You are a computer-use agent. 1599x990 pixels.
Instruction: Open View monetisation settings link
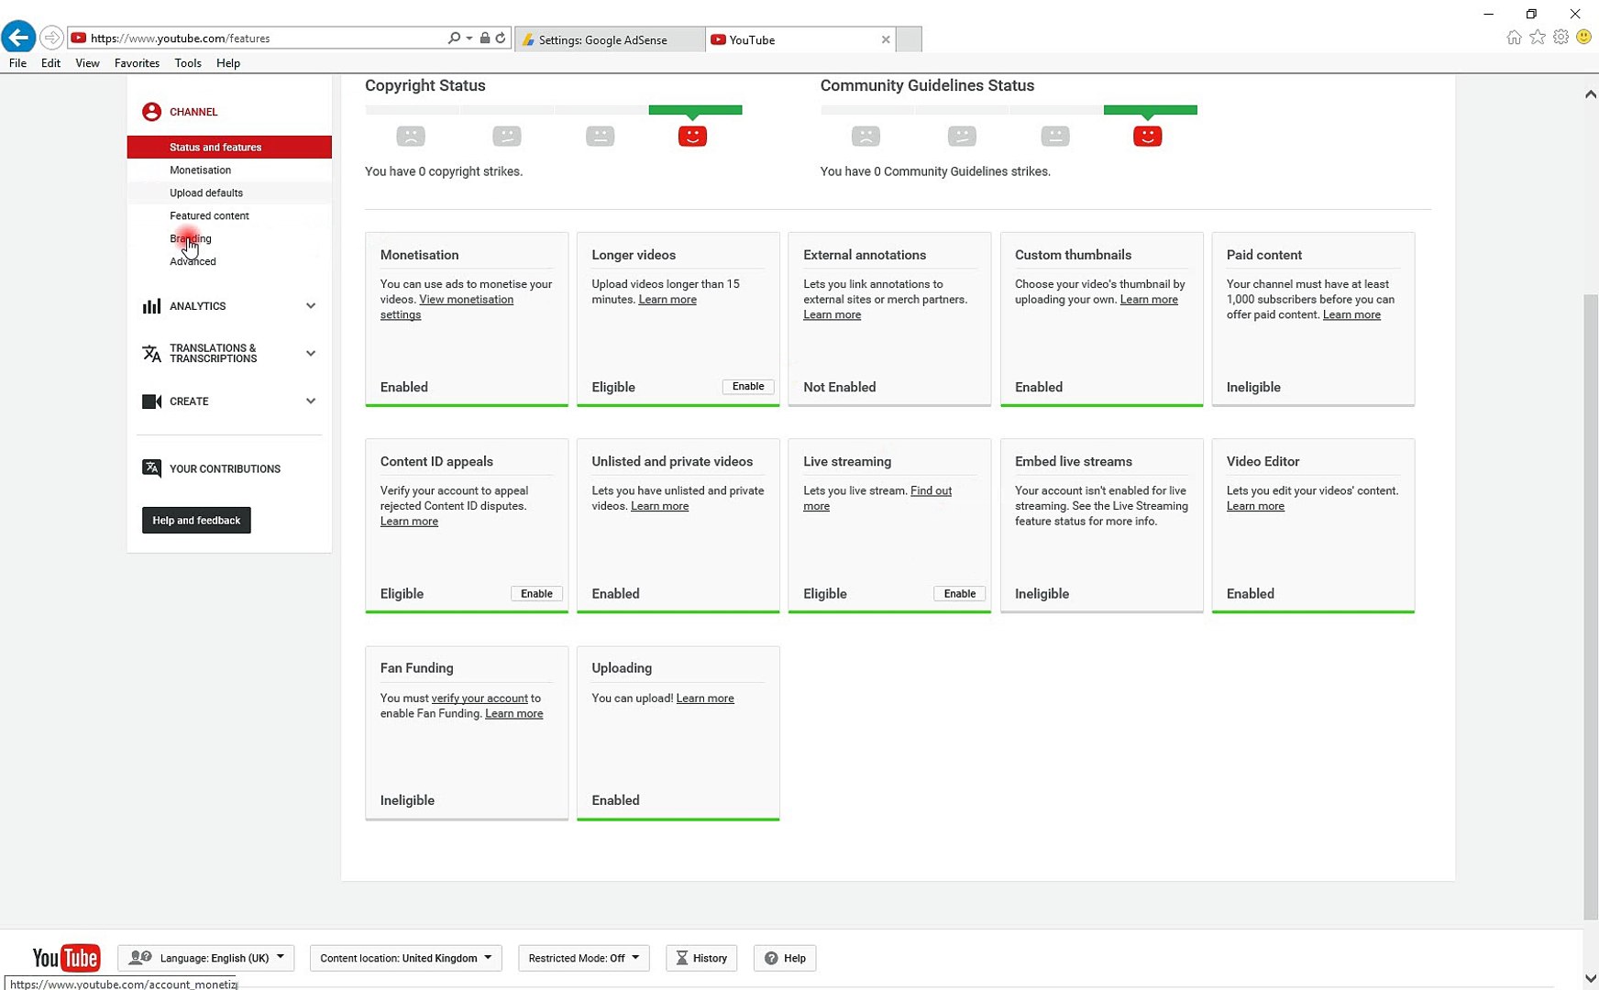466,300
